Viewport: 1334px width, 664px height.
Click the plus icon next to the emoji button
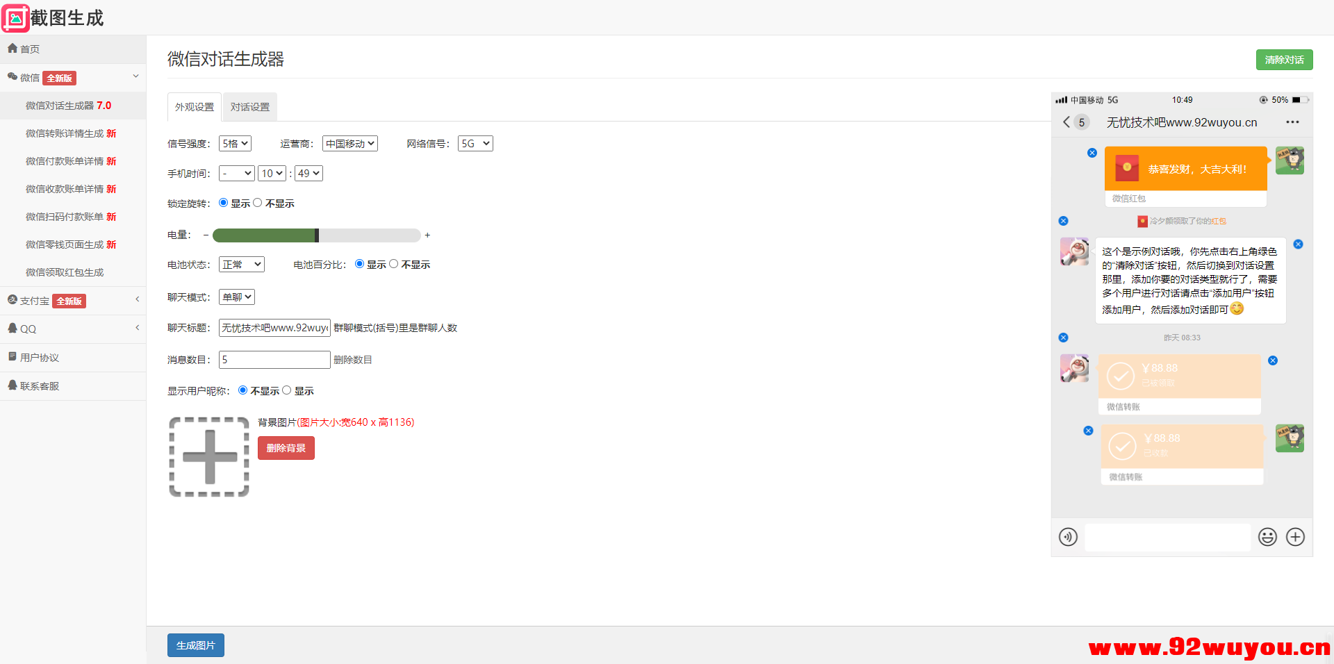point(1295,537)
